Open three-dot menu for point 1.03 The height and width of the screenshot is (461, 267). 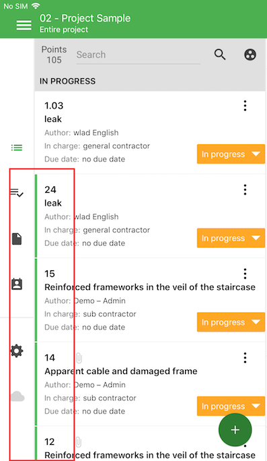point(245,106)
